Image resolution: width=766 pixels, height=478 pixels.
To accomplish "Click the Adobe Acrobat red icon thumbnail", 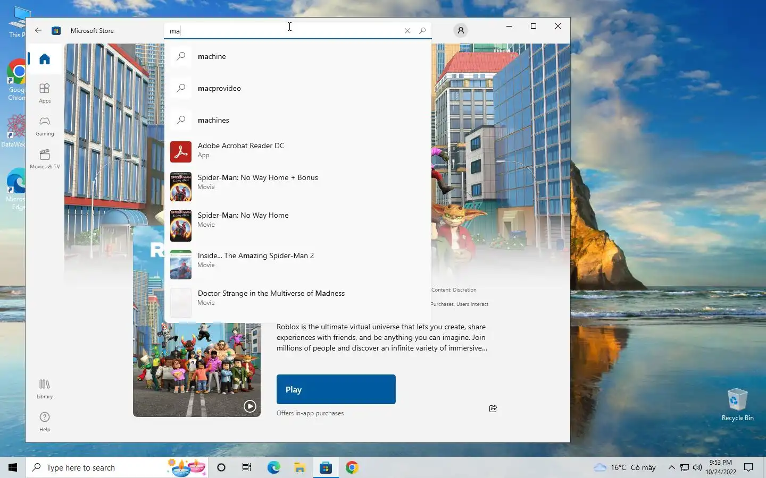I will (181, 152).
